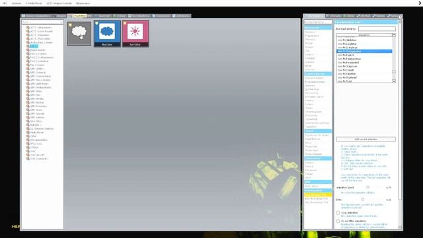Screen dimensions: 423x238
Task: Select the highlighted animation row in list
Action: pos(364,52)
